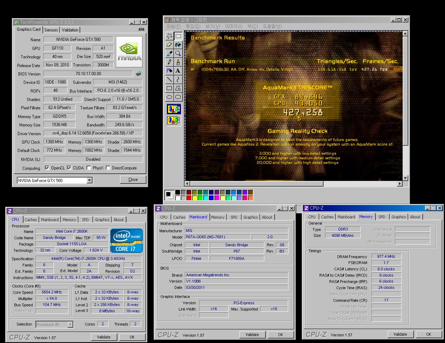The width and height of the screenshot is (445, 343).
Task: Choose the Pencil tool in Paint
Action: (169, 62)
